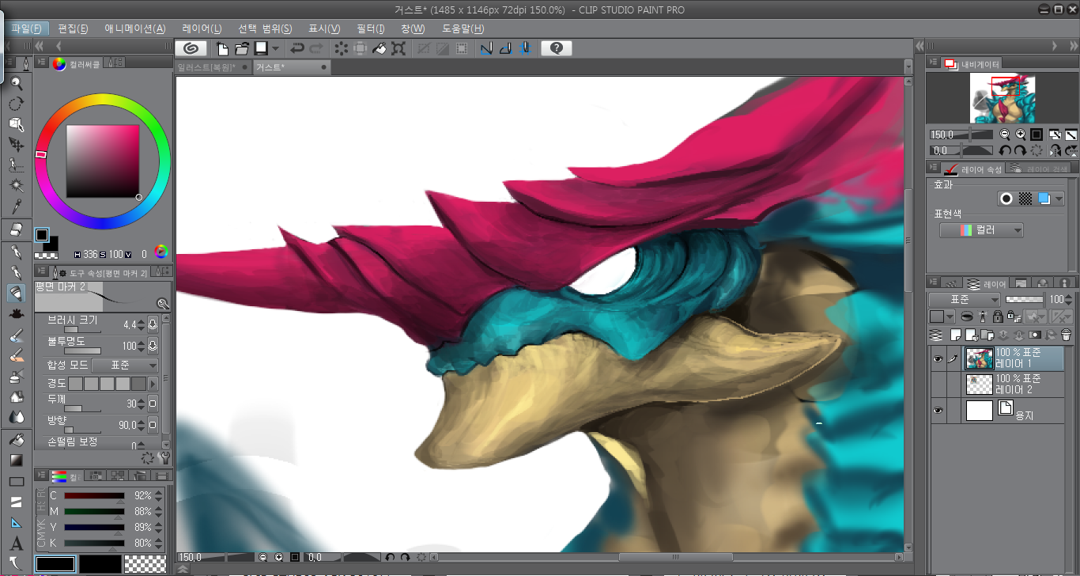Open 브러시 크기 dynamics settings button
The image size is (1080, 576).
(153, 324)
